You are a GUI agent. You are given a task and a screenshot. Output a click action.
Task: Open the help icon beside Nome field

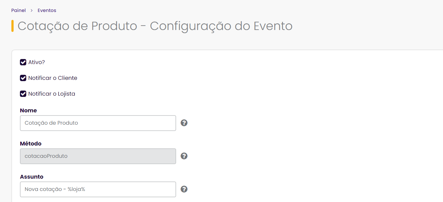pos(184,123)
